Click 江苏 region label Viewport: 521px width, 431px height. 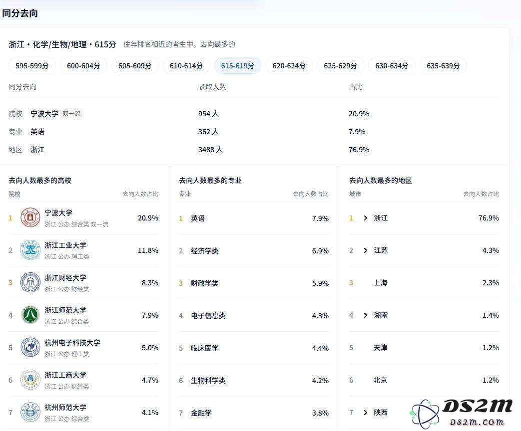pos(381,250)
